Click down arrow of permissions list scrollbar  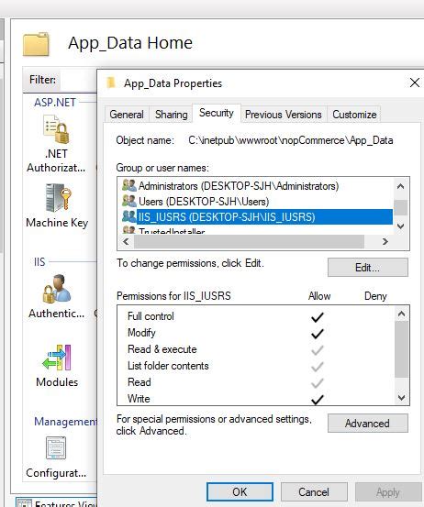(x=402, y=397)
